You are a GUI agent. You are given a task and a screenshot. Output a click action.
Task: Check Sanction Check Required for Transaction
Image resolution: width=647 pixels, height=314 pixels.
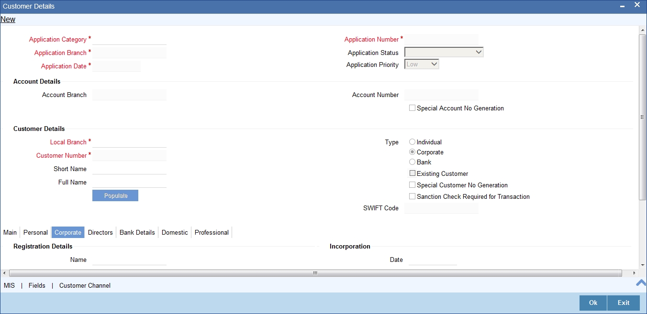[x=412, y=196]
